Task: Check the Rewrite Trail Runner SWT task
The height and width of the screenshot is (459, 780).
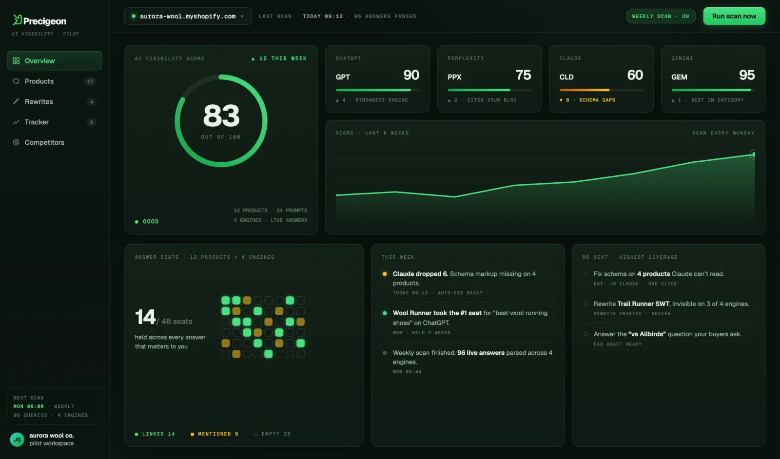Action: tap(585, 304)
